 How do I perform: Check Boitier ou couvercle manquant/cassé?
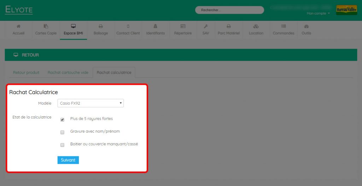click(x=62, y=145)
